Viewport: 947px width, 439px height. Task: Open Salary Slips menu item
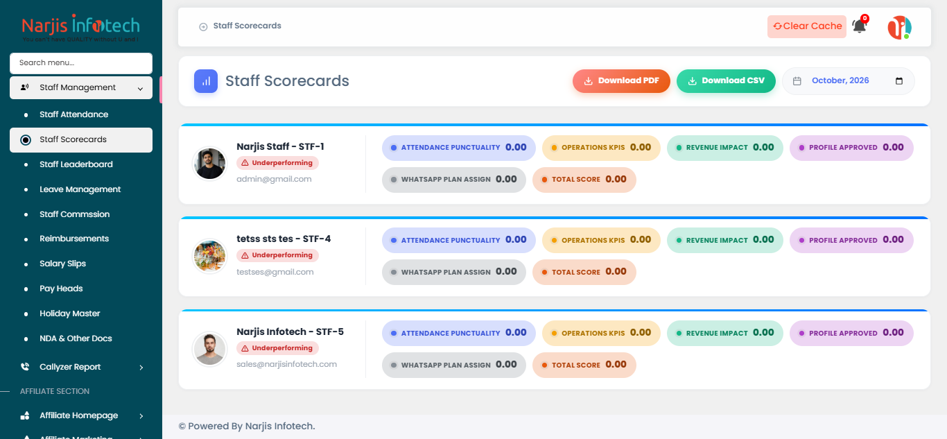click(62, 264)
